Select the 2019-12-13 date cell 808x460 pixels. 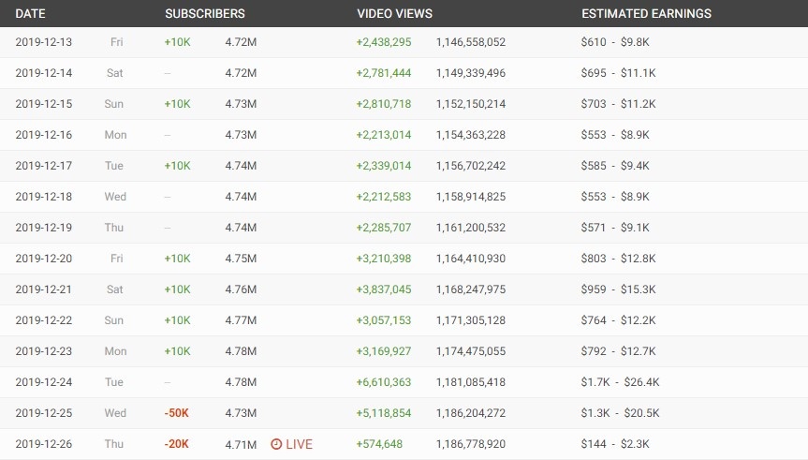44,42
